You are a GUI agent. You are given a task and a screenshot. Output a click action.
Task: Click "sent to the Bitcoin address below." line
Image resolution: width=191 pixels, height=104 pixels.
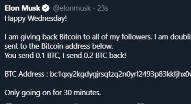[x=59, y=46]
